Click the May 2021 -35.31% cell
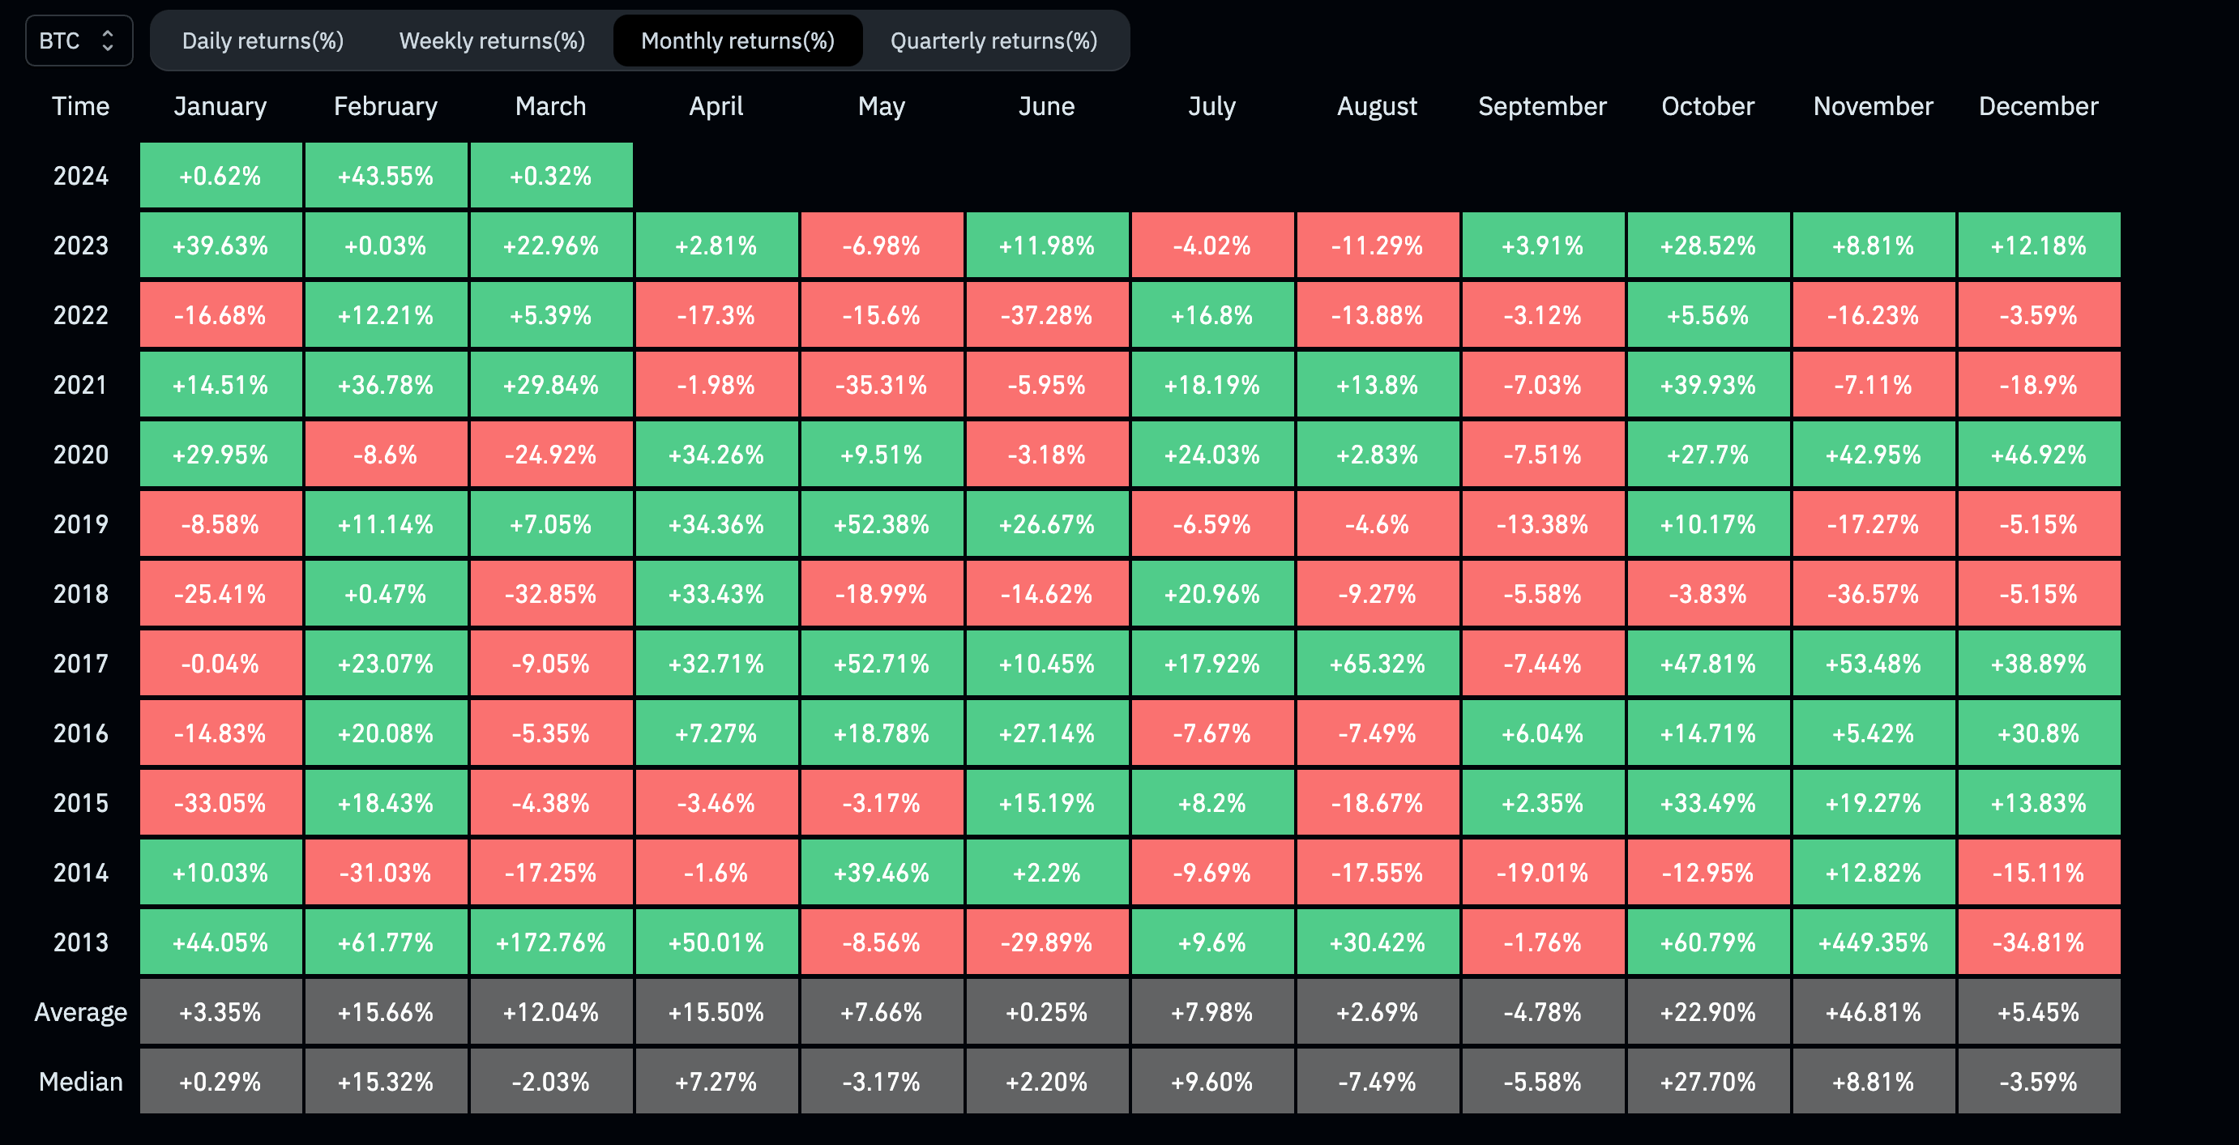2239x1145 pixels. coord(882,385)
